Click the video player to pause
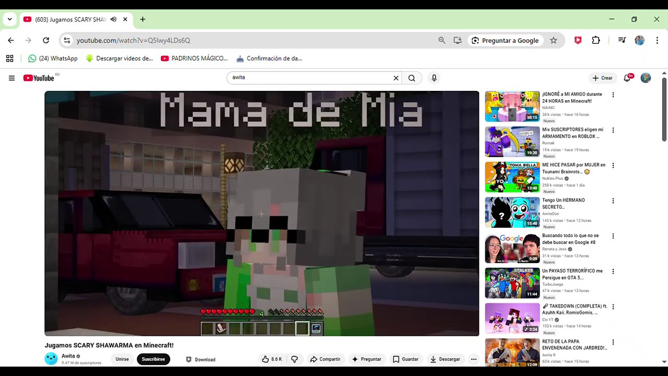The image size is (668, 376). [x=261, y=213]
